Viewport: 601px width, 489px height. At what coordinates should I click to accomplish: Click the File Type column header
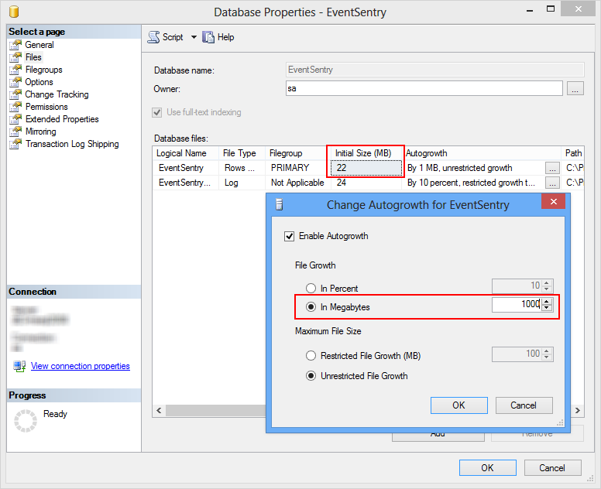(x=242, y=153)
